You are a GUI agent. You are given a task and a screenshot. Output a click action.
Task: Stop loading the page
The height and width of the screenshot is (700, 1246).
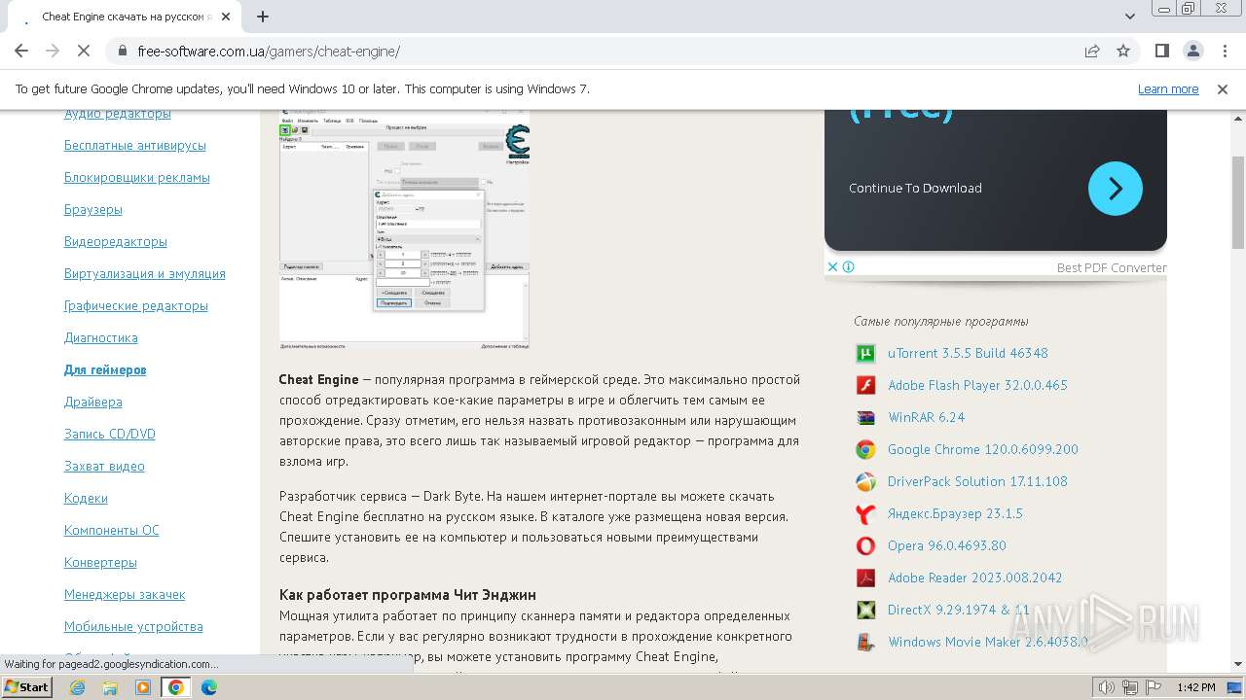pyautogui.click(x=84, y=52)
